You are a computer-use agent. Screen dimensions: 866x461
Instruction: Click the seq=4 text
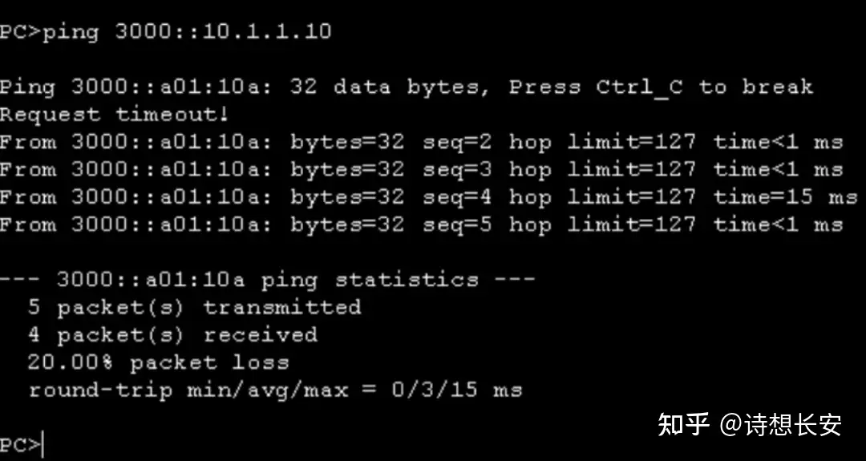click(457, 197)
